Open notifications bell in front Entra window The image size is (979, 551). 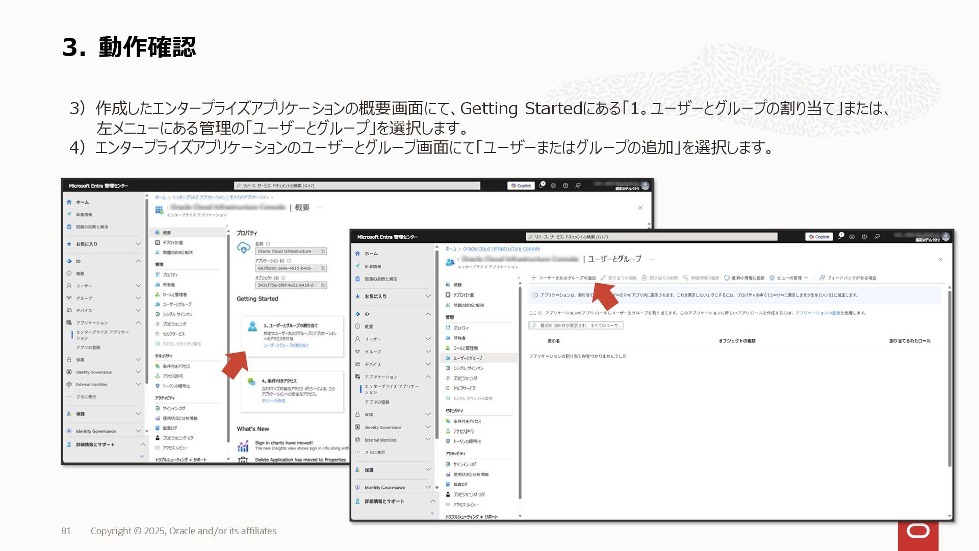[840, 236]
